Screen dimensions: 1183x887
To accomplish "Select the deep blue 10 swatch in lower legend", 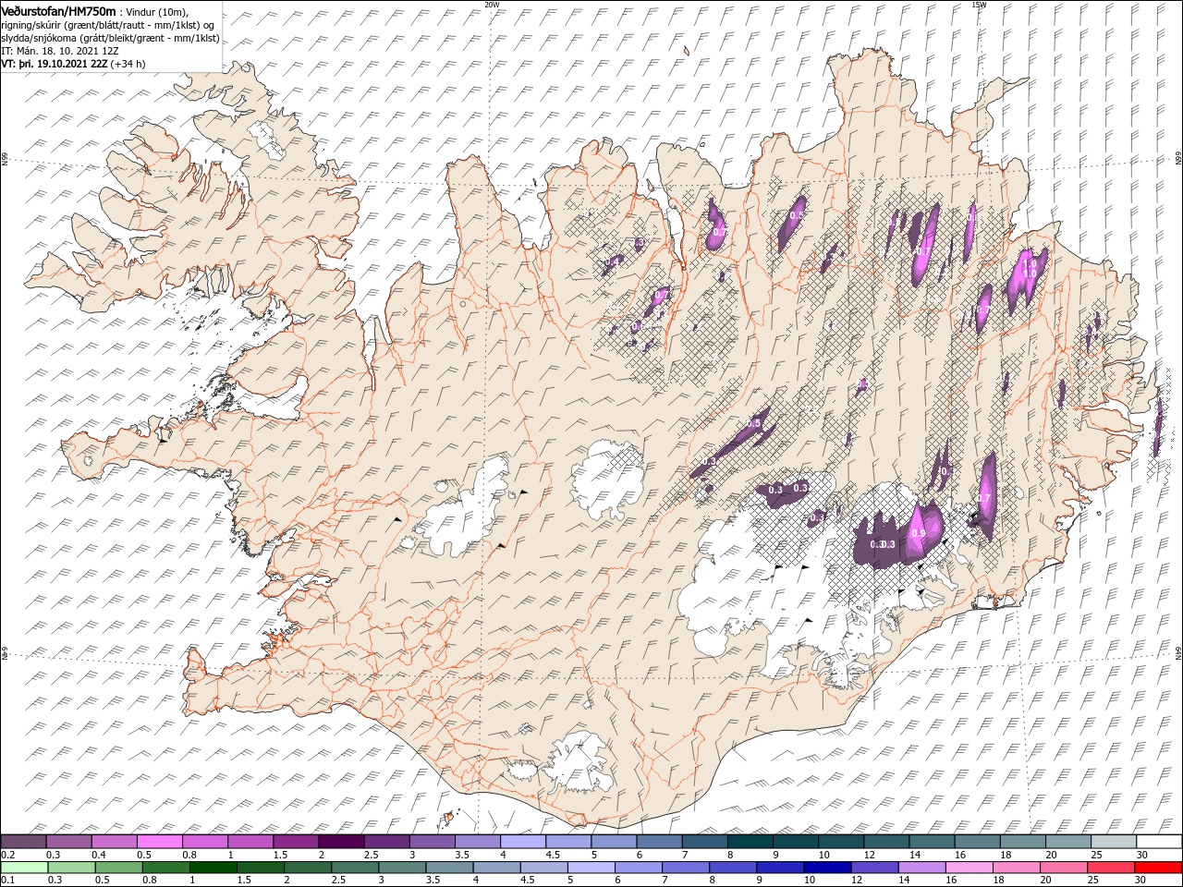I will click(828, 867).
